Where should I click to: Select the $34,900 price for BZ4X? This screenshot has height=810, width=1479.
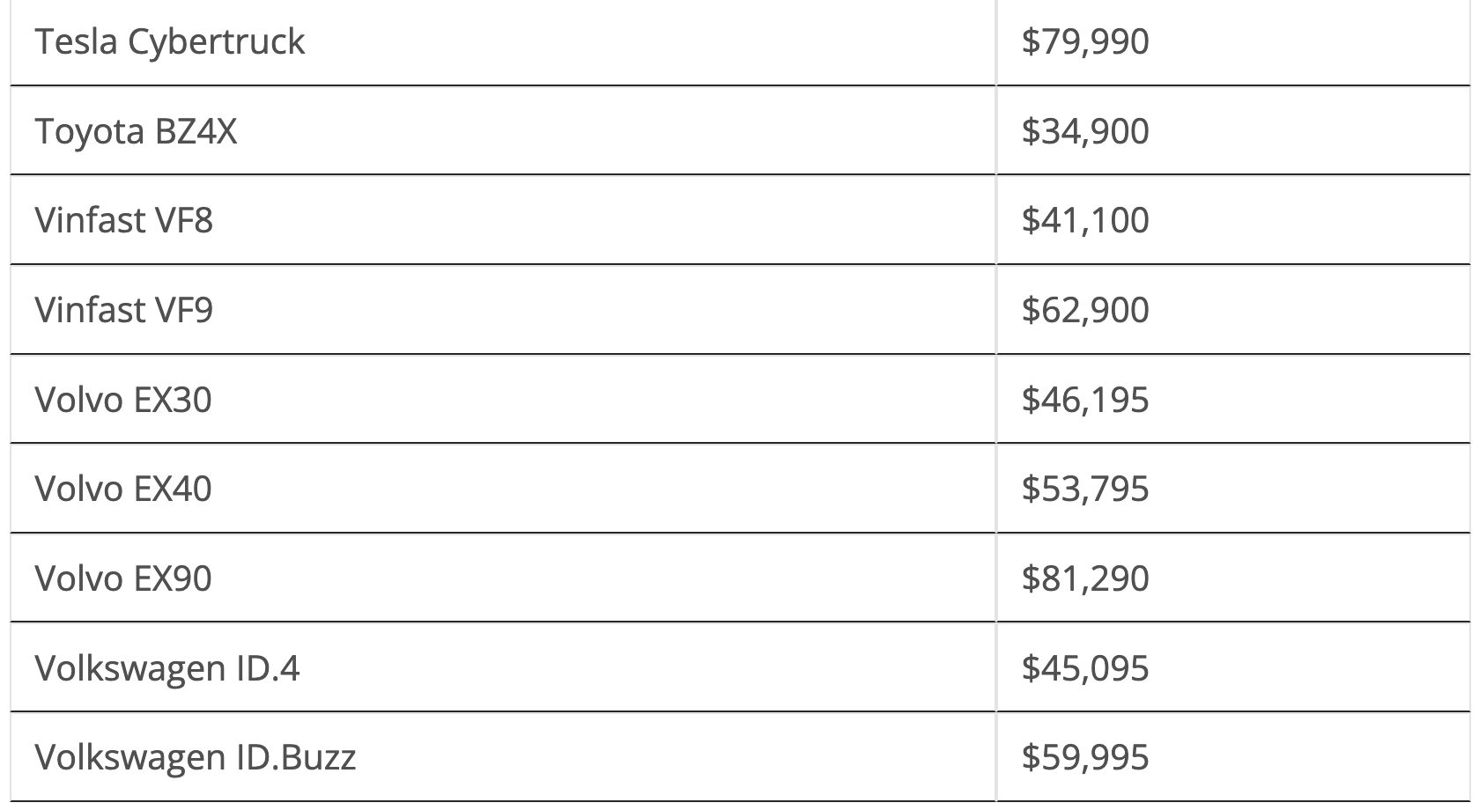pos(1085,132)
